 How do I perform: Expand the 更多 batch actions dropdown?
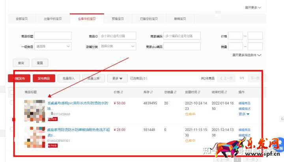coord(117,78)
